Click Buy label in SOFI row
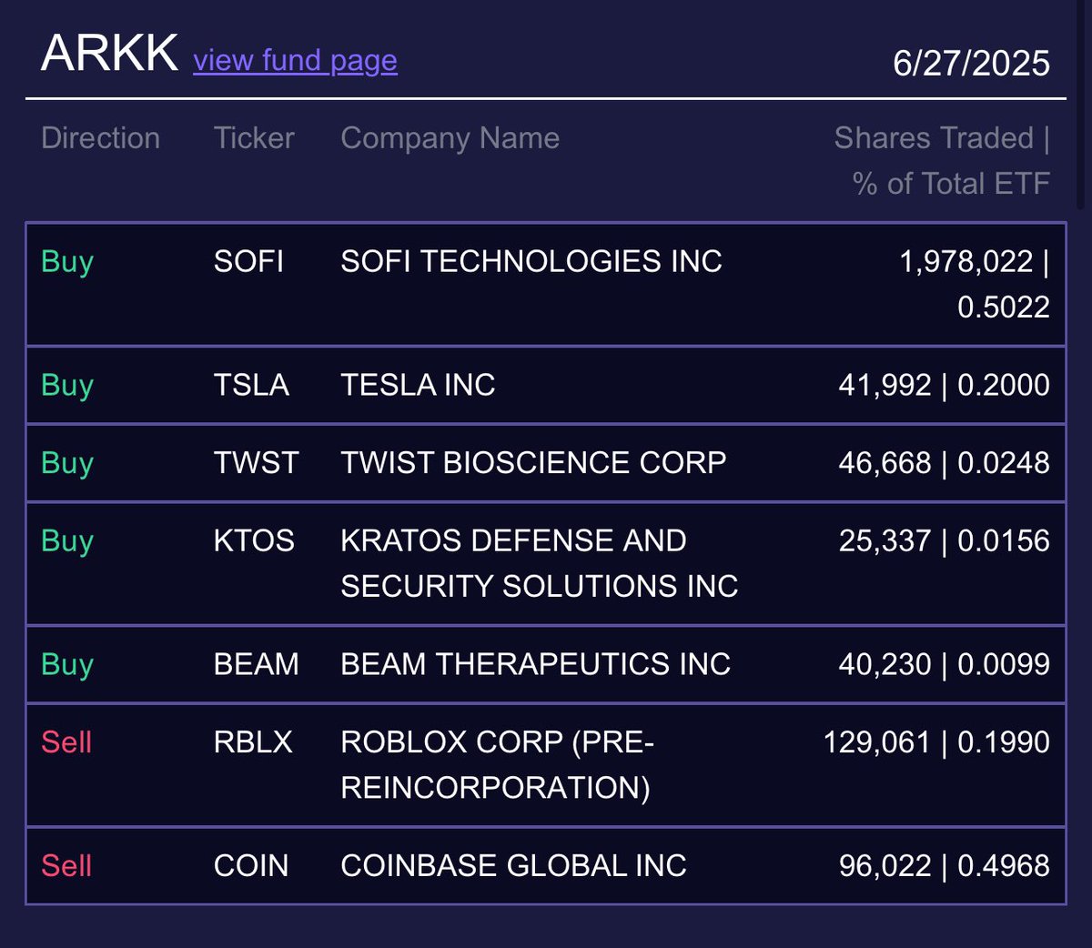 tap(67, 263)
